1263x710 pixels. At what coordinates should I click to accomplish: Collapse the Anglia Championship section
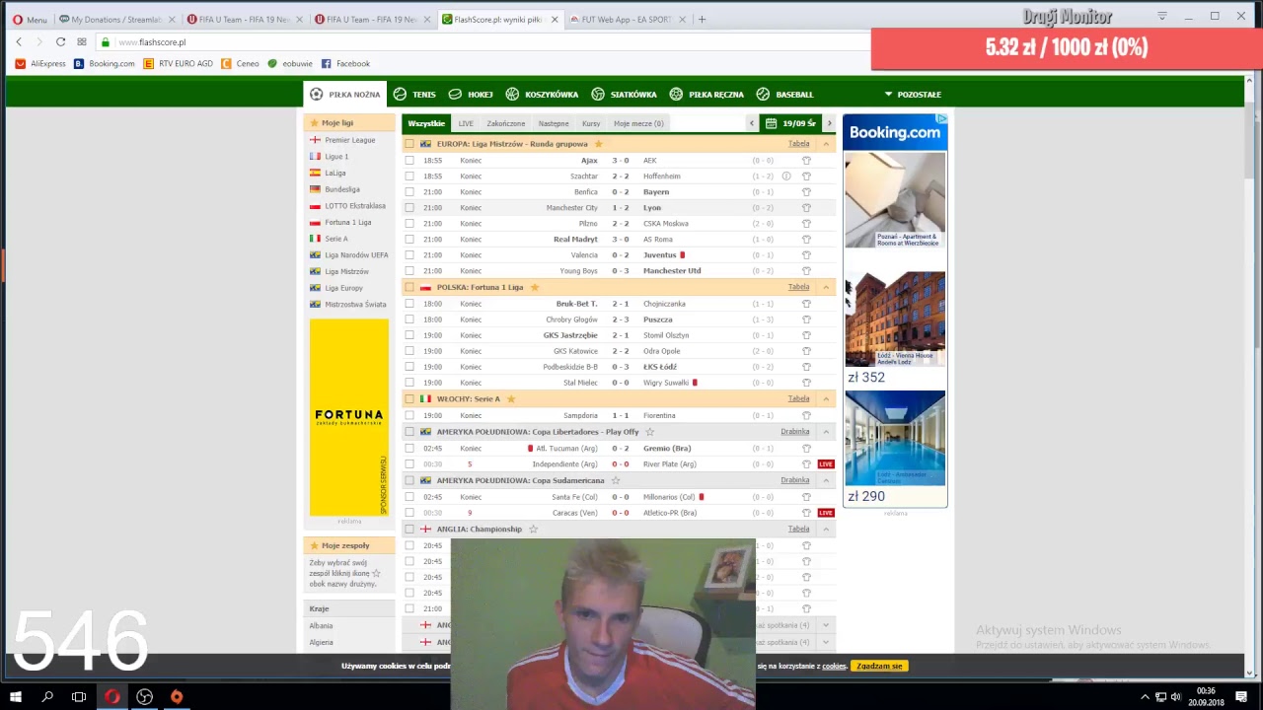point(826,530)
